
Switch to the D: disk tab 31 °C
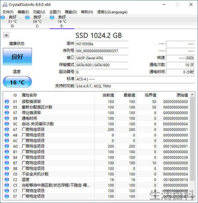(x=12, y=22)
